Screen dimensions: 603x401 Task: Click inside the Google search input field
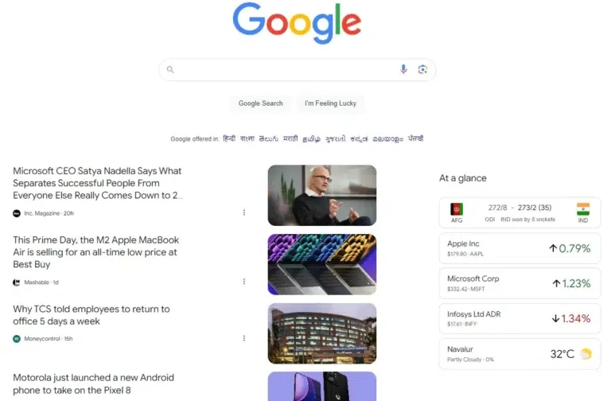pyautogui.click(x=286, y=69)
